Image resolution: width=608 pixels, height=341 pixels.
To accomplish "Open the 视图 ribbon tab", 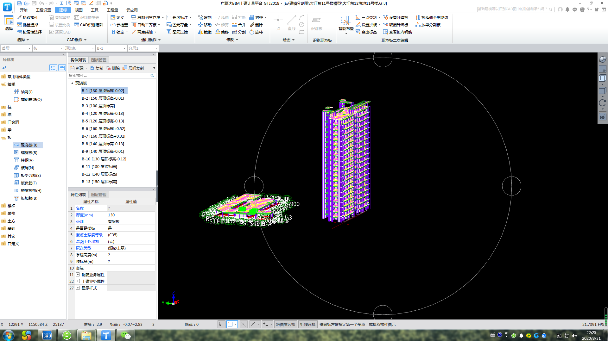I will [79, 10].
